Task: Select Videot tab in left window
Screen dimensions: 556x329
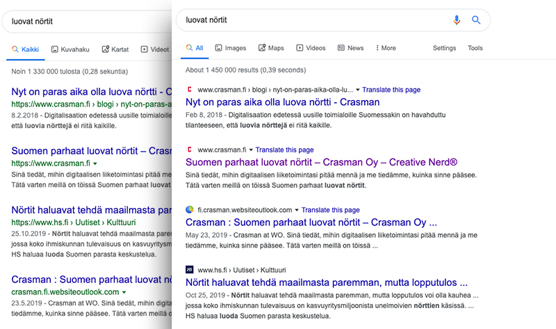Action: (155, 49)
